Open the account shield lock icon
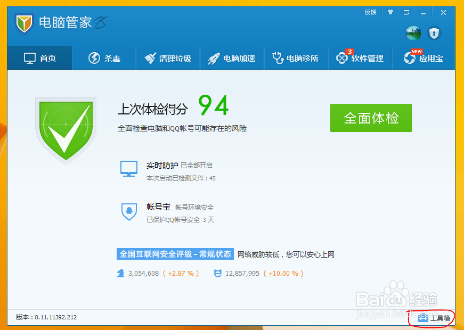The width and height of the screenshot is (464, 330). (x=434, y=33)
